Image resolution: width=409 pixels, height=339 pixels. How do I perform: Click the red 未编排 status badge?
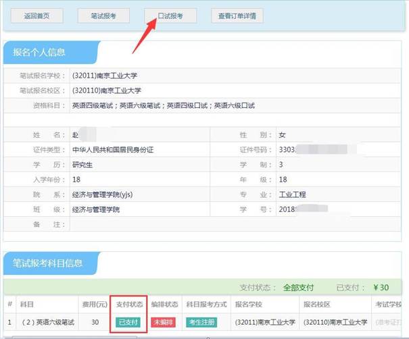[163, 322]
